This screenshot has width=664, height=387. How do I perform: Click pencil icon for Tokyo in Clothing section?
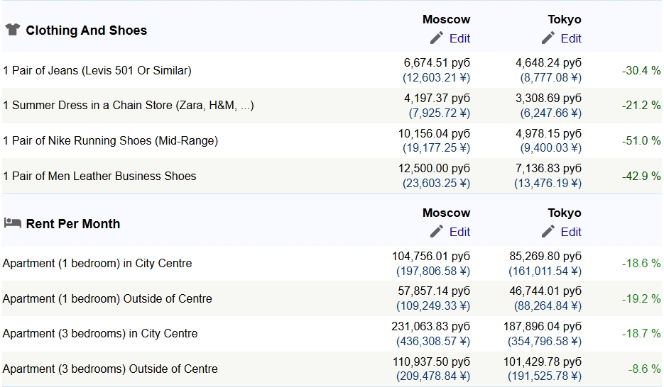point(548,38)
